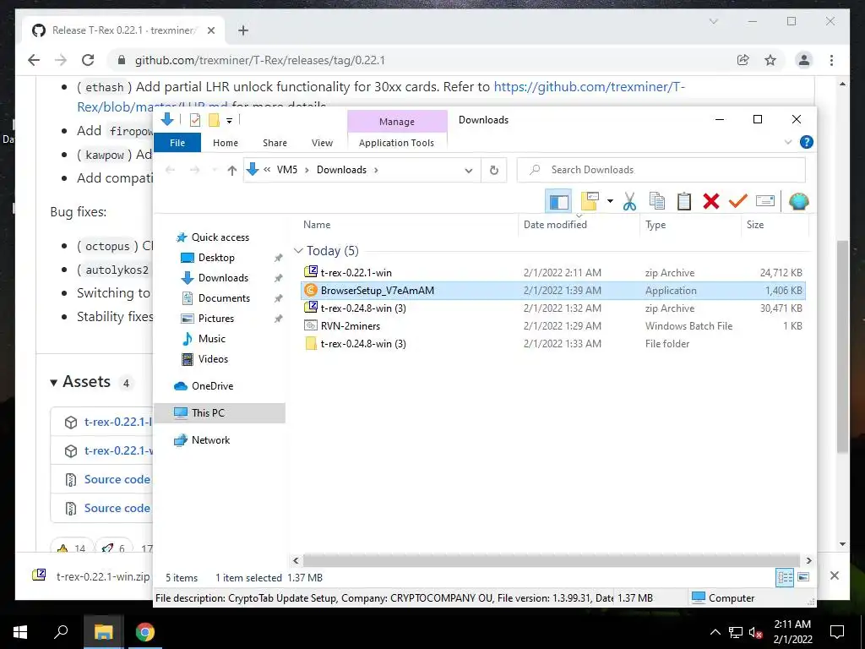Toggle the preview pane layout icon
Viewport: 865px width, 649px height.
click(558, 201)
